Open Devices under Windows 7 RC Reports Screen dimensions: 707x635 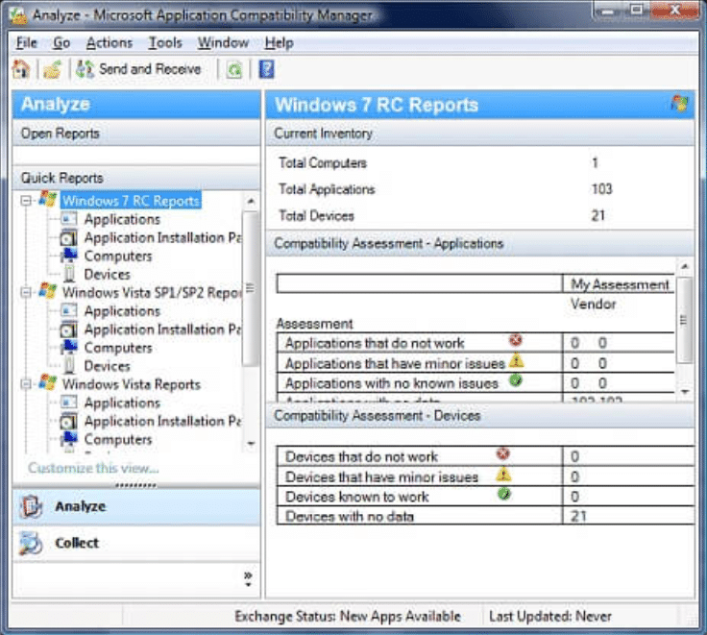tap(108, 274)
